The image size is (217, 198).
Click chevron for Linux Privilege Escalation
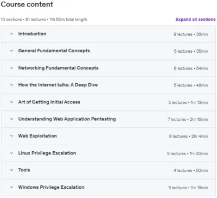[x=11, y=153]
